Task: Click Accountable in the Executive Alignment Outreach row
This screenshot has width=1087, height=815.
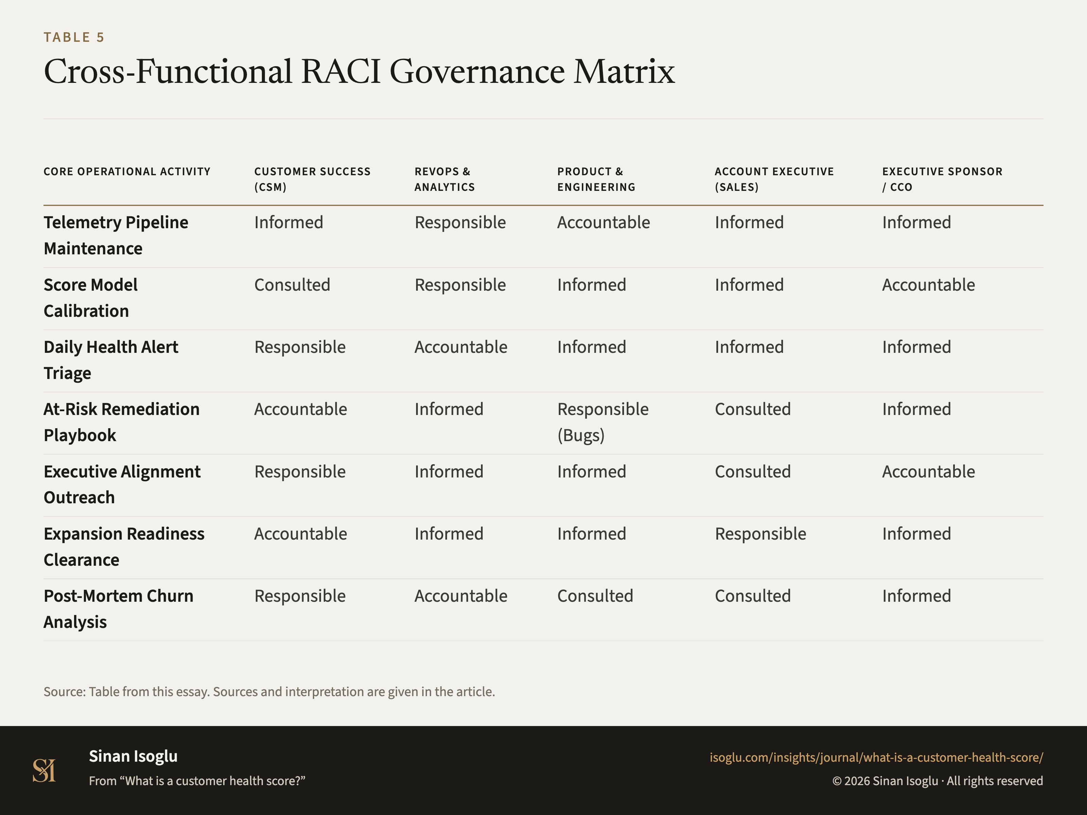Action: click(x=928, y=472)
